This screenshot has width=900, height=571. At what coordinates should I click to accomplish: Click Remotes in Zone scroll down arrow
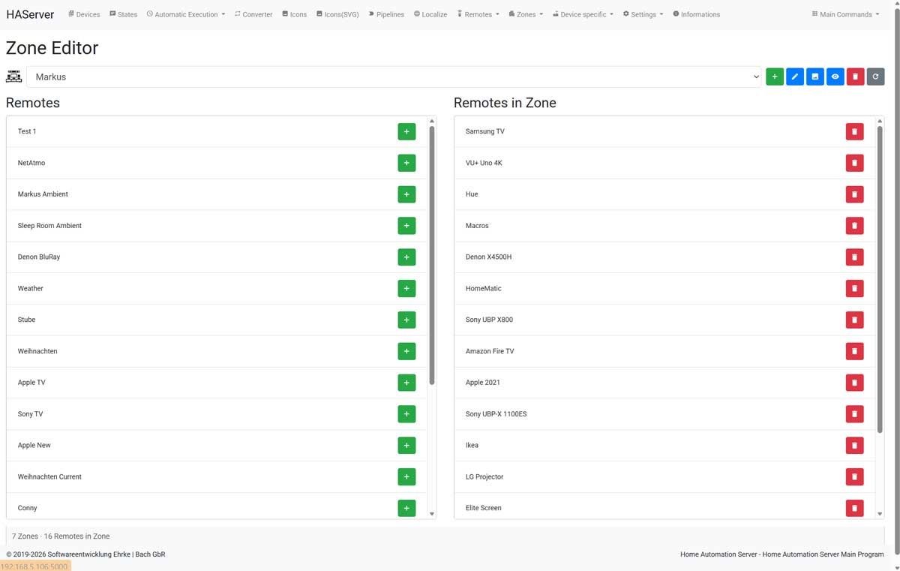880,514
